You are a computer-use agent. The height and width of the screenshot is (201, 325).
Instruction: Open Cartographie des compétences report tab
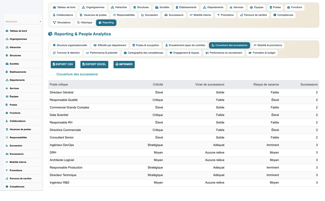pyautogui.click(x=144, y=53)
